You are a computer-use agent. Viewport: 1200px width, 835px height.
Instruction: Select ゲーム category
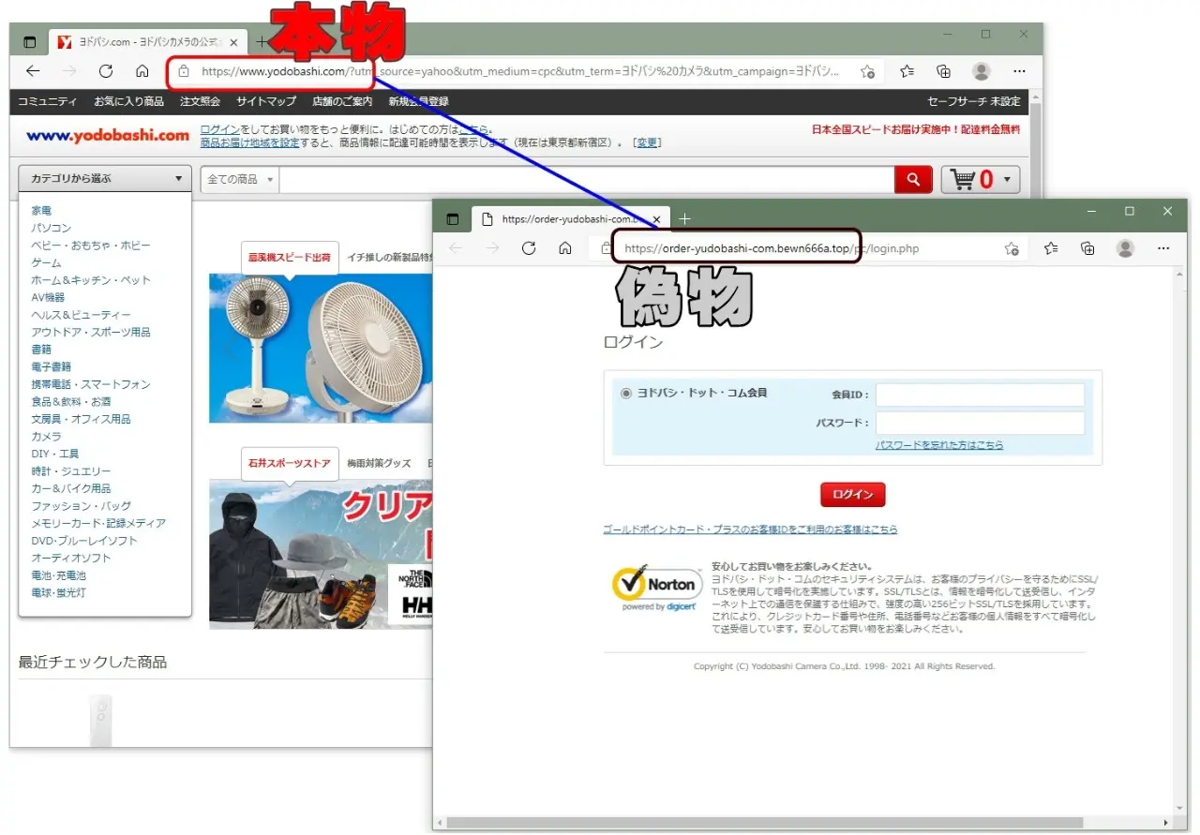(46, 262)
